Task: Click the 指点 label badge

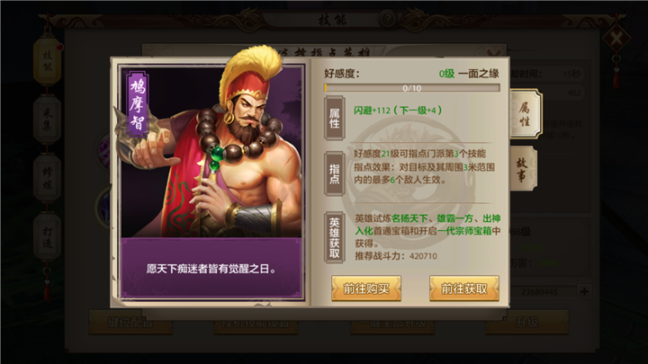Action: pos(334,173)
